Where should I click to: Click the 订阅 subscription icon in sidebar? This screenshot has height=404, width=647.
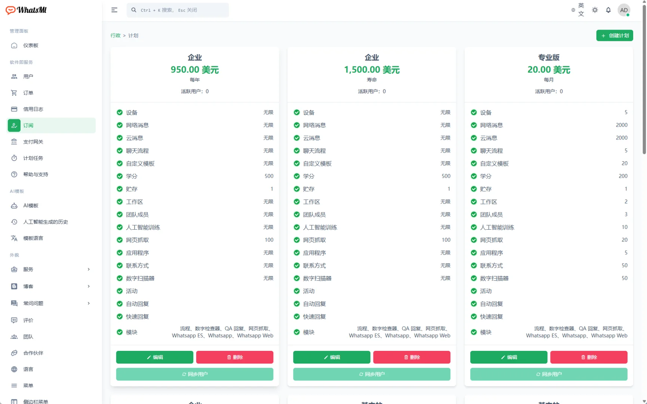14,126
